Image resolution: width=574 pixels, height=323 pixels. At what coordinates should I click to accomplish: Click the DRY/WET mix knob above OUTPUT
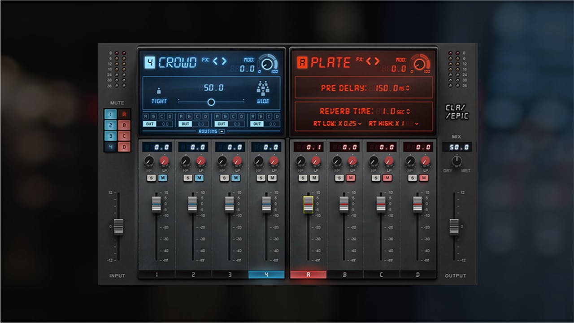(457, 161)
